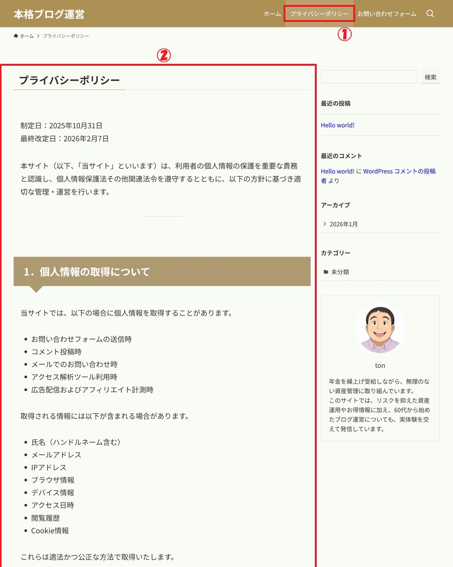The height and width of the screenshot is (567, 453).
Task: Click the 1. 個人情報の取得について heading
Action: click(x=87, y=272)
